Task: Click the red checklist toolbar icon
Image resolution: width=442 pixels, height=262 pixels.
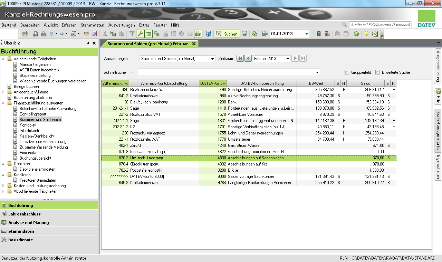Action: (95, 34)
